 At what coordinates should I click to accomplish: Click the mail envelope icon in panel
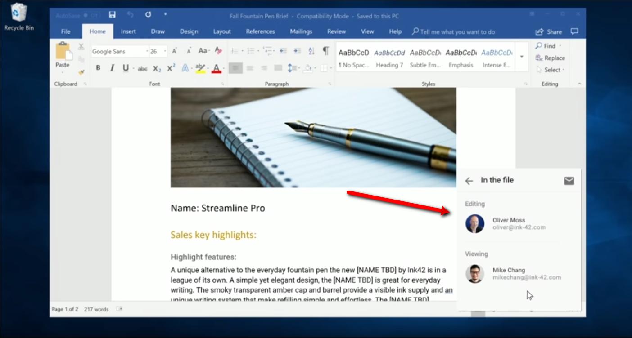click(x=569, y=181)
